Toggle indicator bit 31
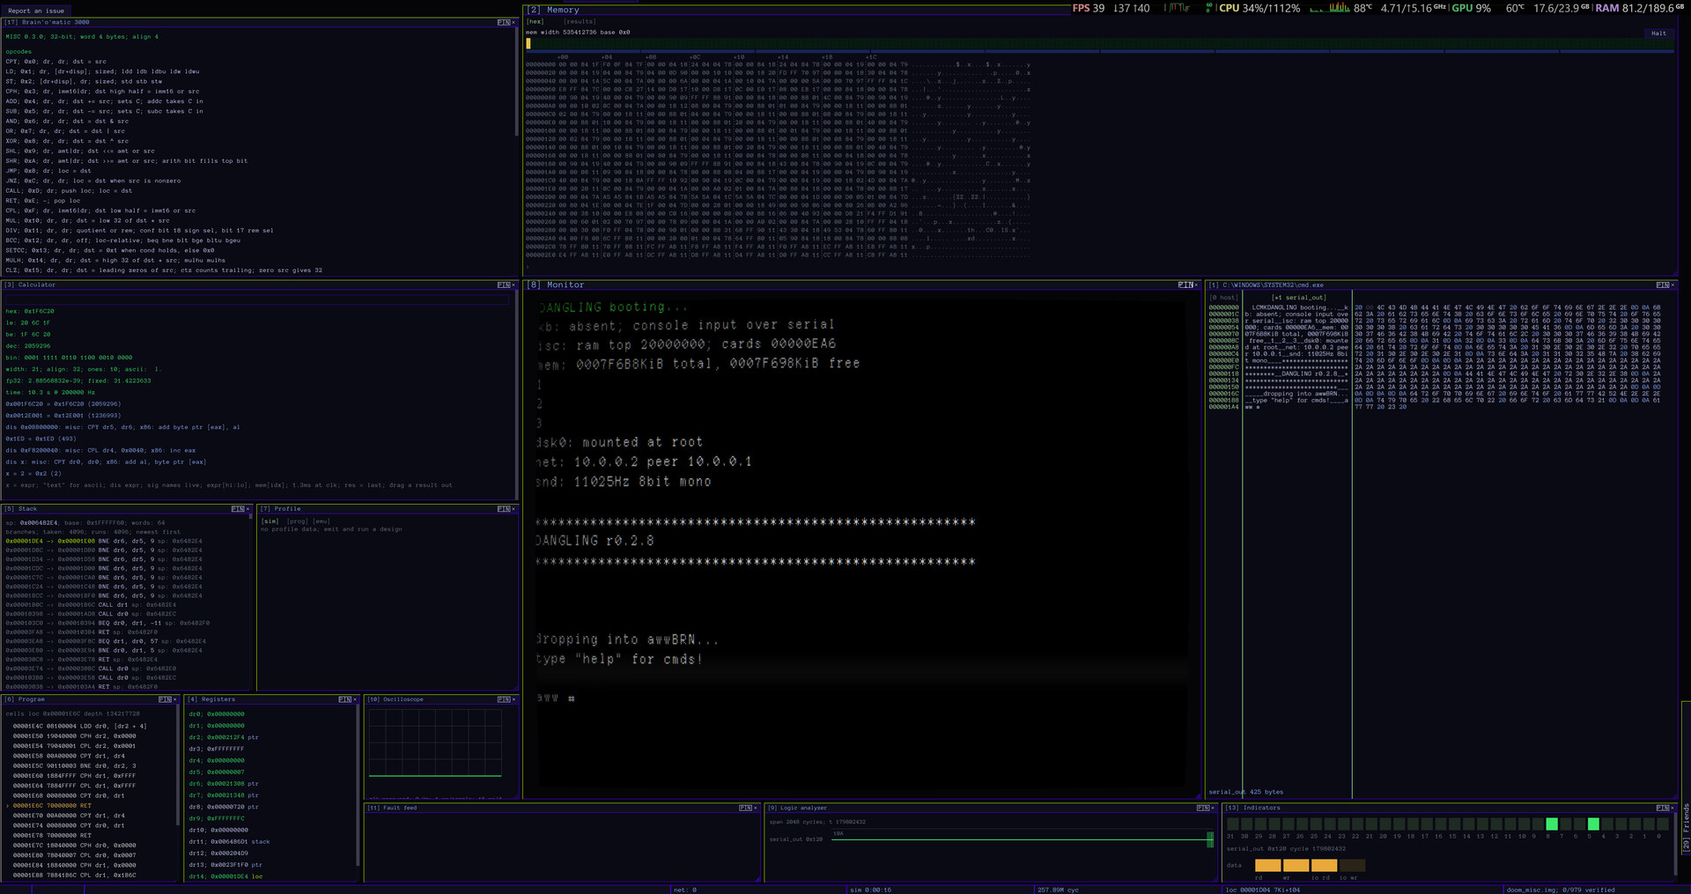Image resolution: width=1691 pixels, height=894 pixels. [x=1232, y=824]
